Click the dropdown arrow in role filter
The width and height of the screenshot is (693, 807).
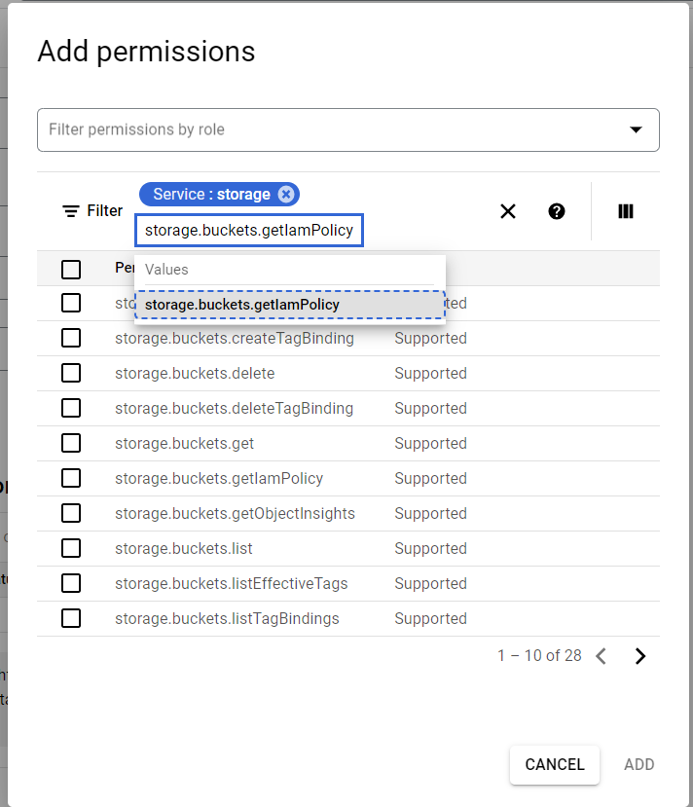[x=637, y=129]
